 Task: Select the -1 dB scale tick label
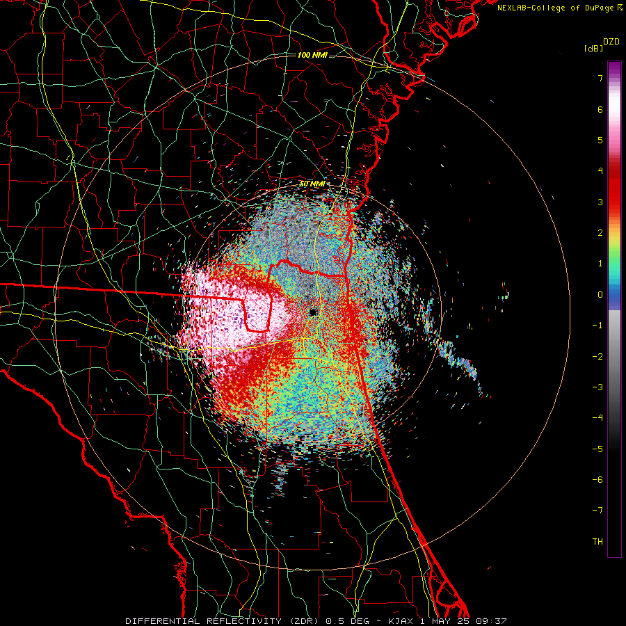tap(597, 326)
